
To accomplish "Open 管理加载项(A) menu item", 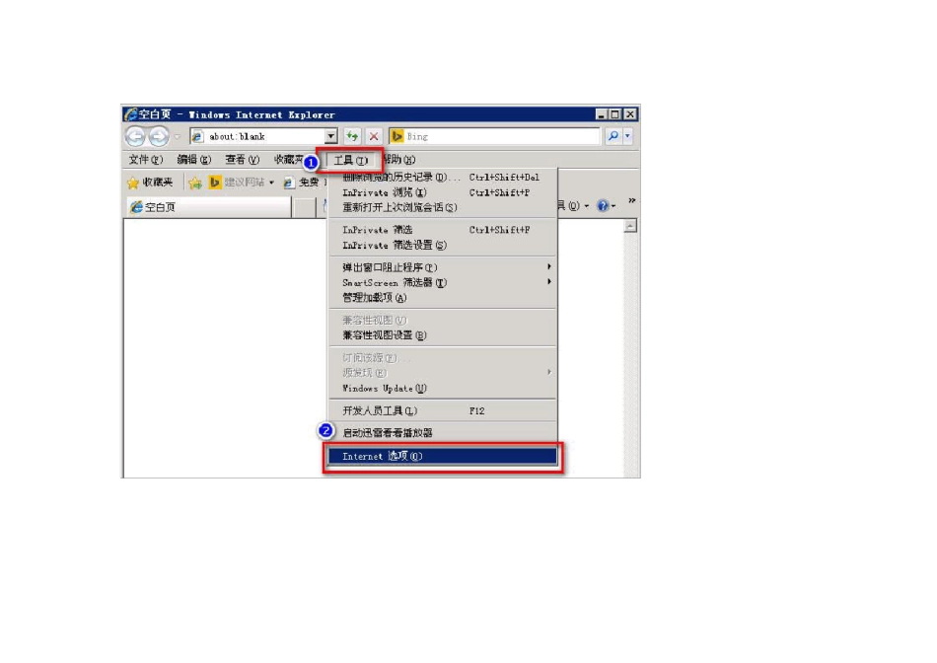I will point(442,298).
